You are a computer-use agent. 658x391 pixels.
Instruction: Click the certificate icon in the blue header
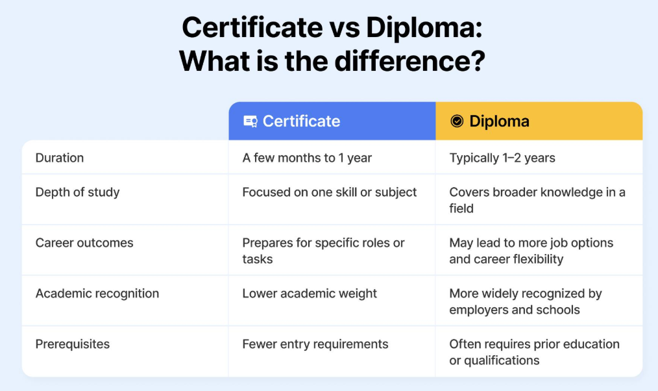(x=250, y=121)
